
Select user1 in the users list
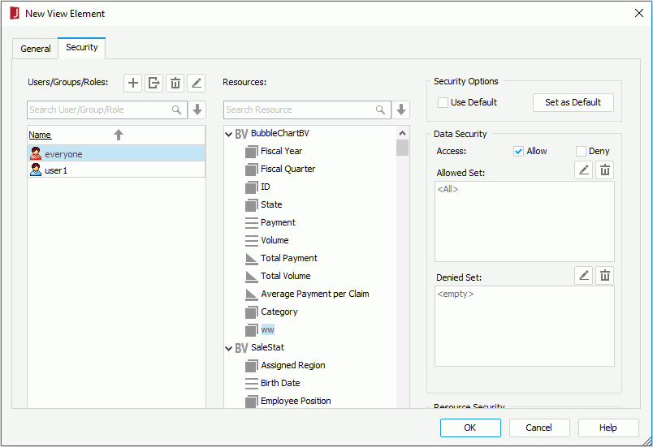[116, 170]
